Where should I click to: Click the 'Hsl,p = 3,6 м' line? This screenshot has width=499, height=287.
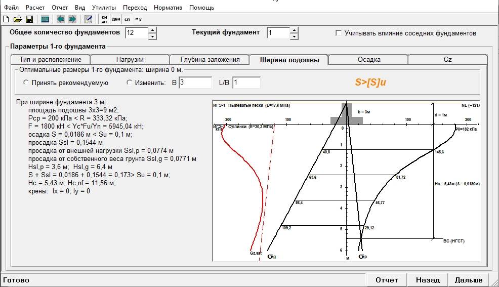[70, 167]
